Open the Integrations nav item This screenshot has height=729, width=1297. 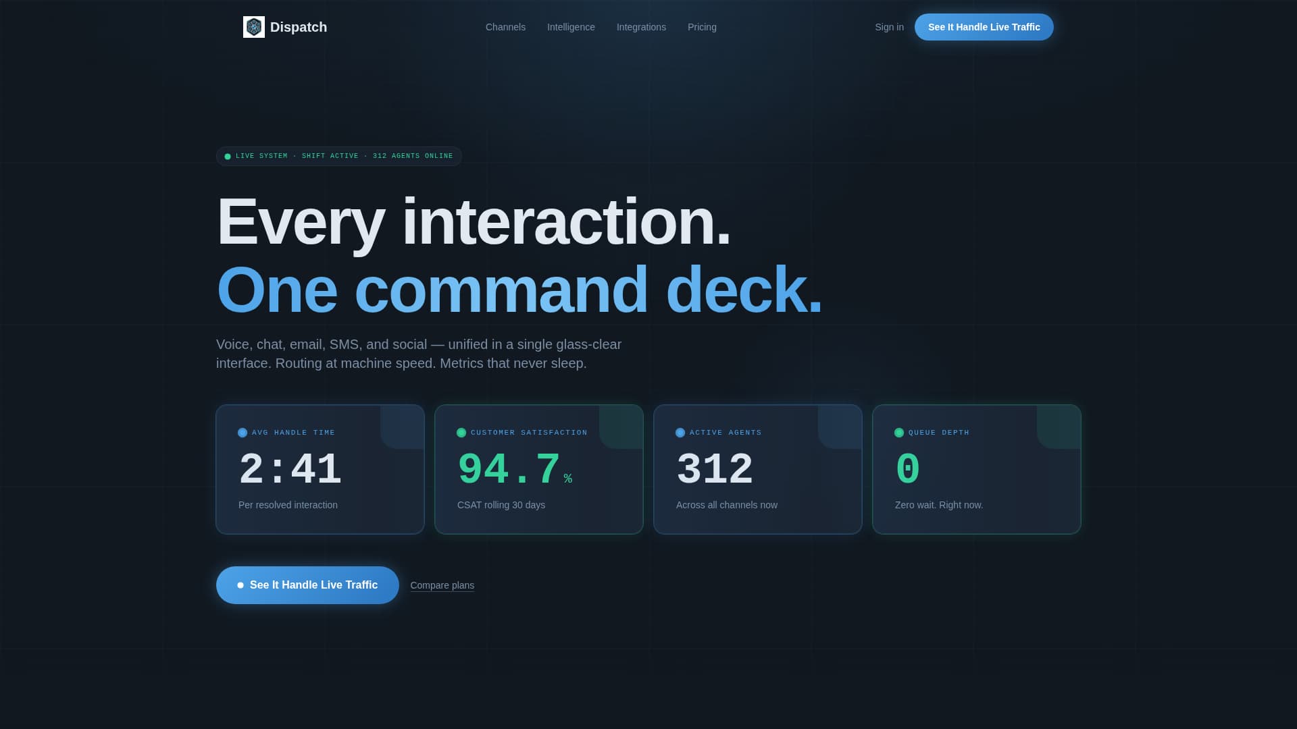click(640, 27)
